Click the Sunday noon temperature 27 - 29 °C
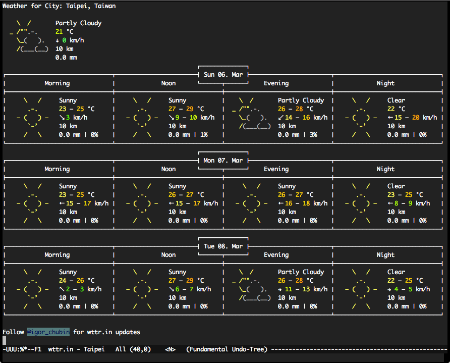The width and height of the screenshot is (450, 363). coord(186,109)
